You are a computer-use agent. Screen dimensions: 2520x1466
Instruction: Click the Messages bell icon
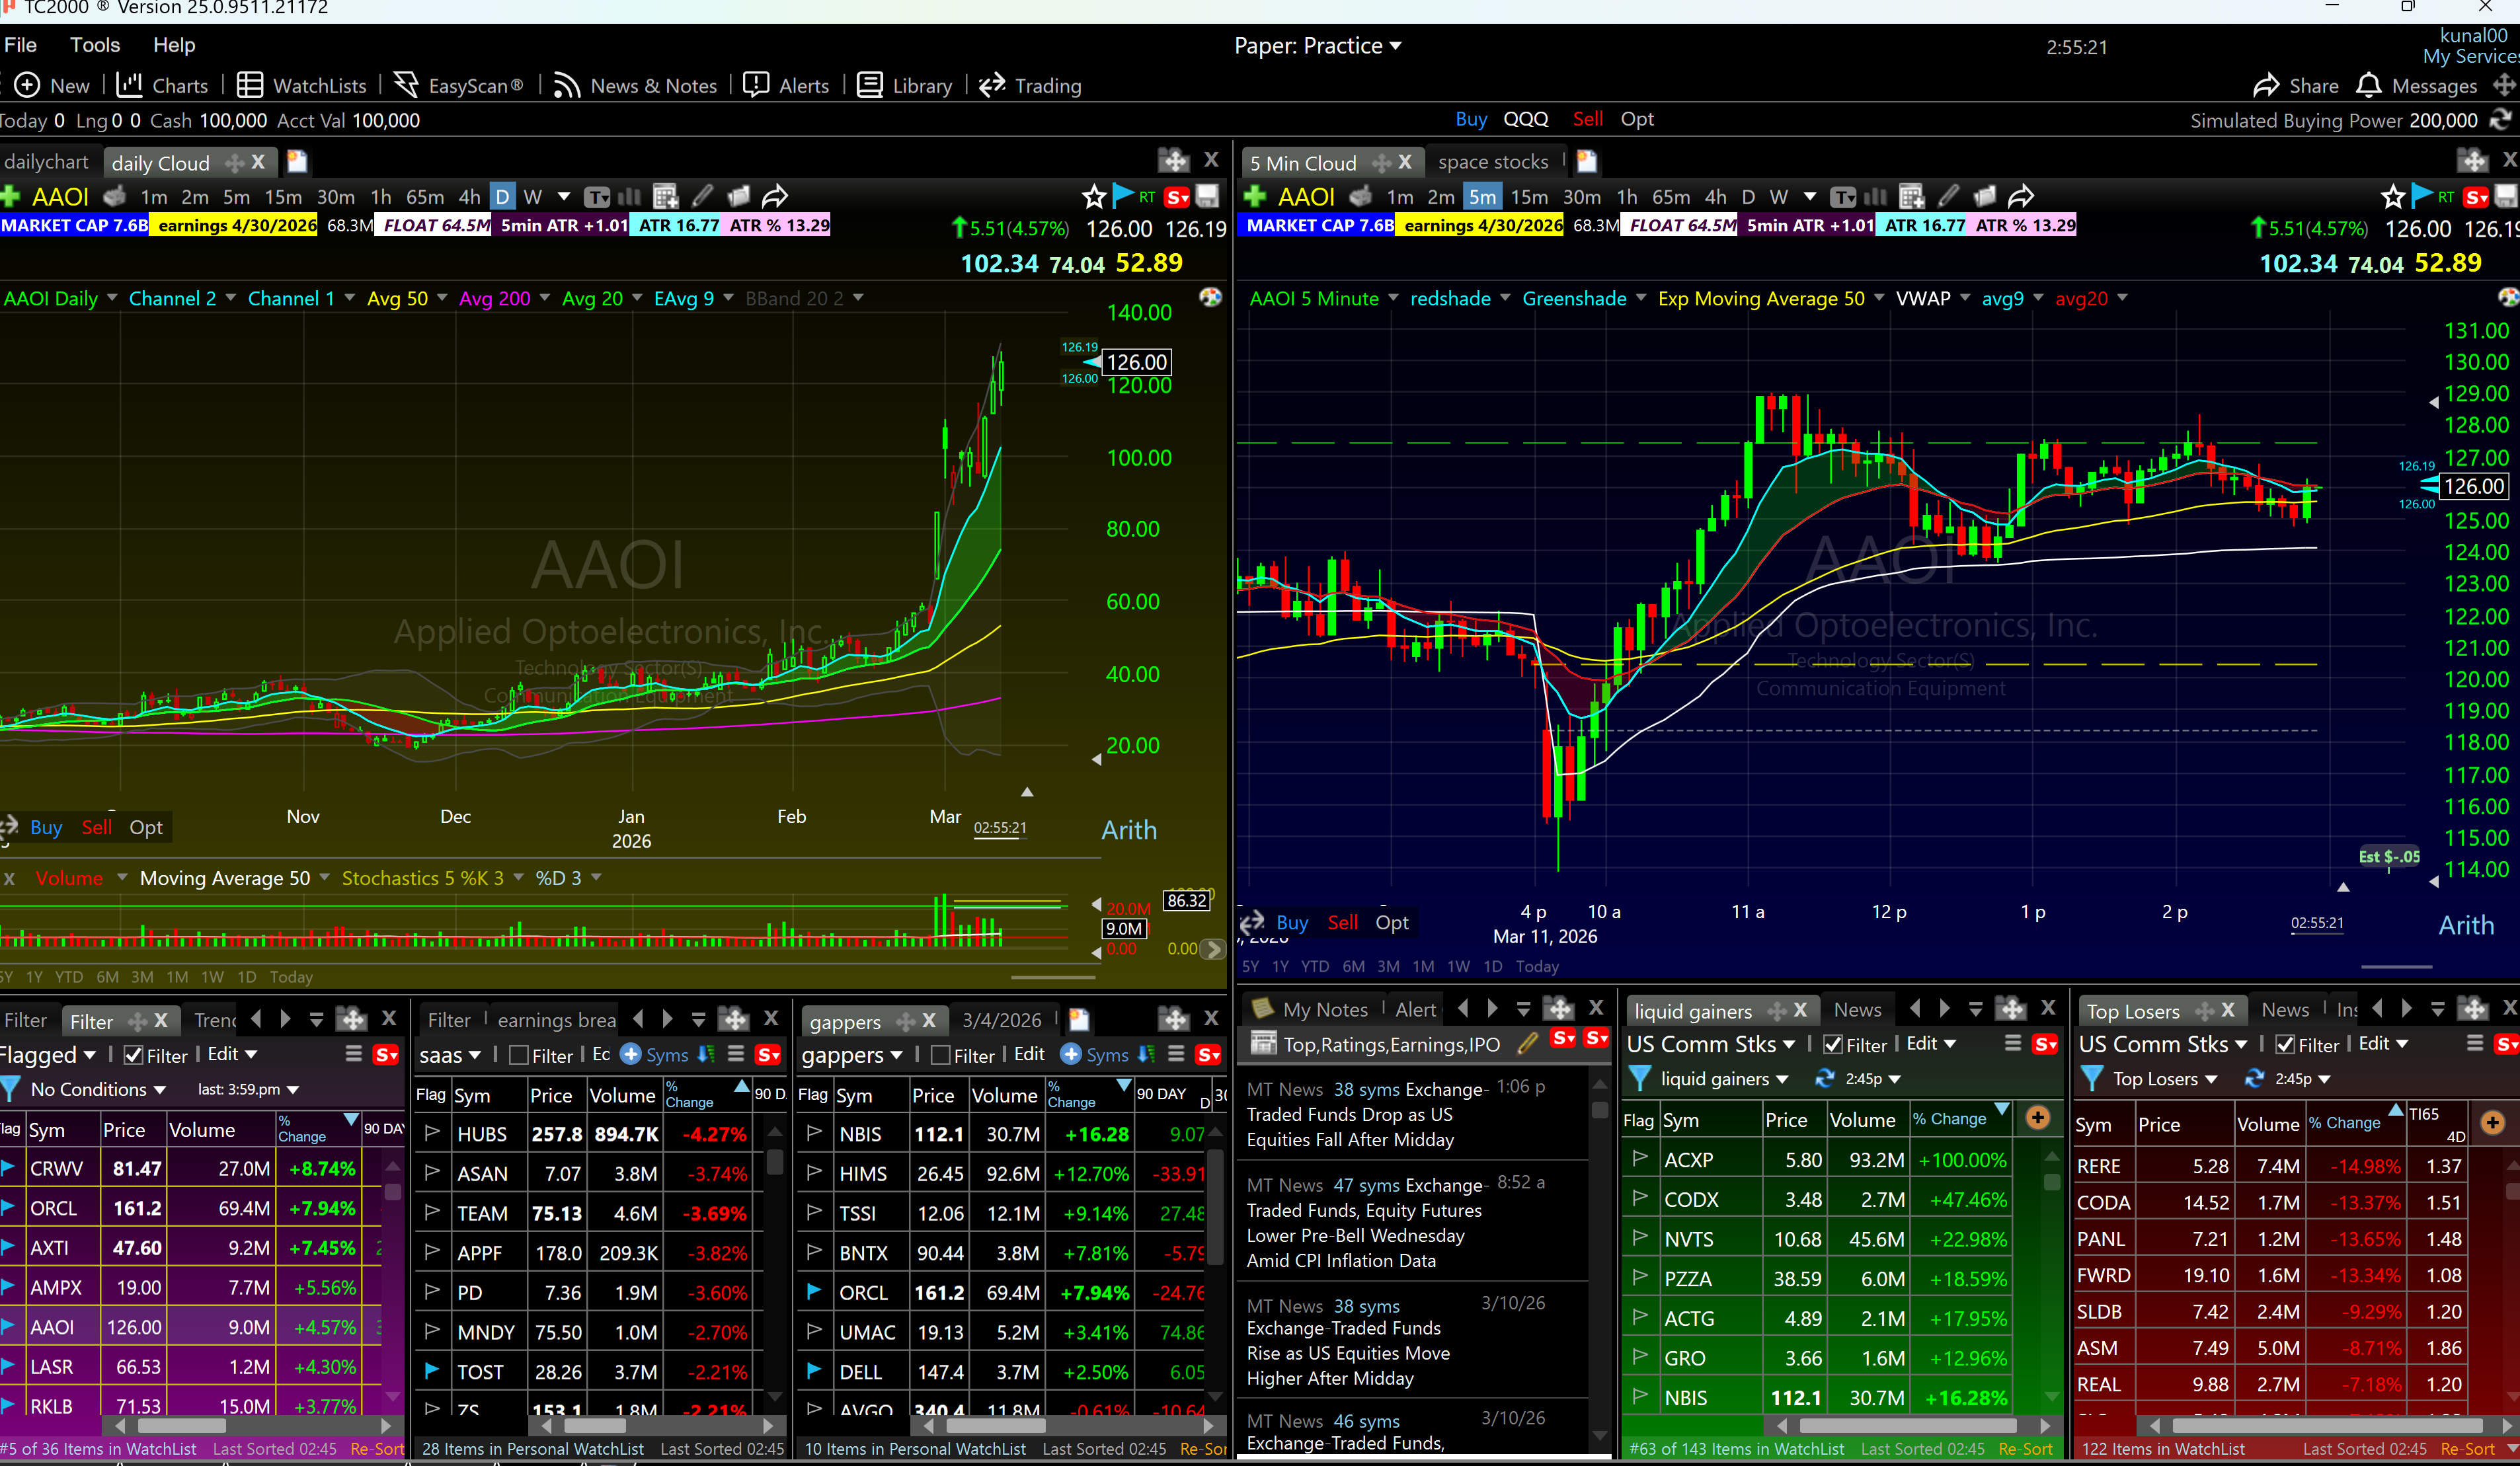click(2368, 86)
